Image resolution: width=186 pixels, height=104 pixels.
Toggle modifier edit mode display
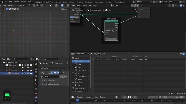52,73
